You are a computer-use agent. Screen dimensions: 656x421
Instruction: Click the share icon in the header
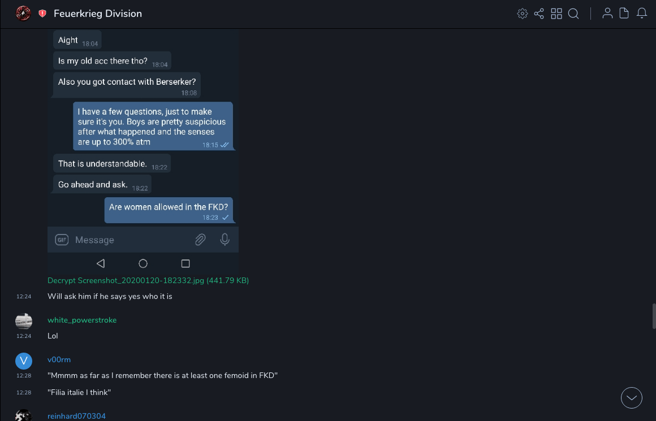[x=539, y=14]
